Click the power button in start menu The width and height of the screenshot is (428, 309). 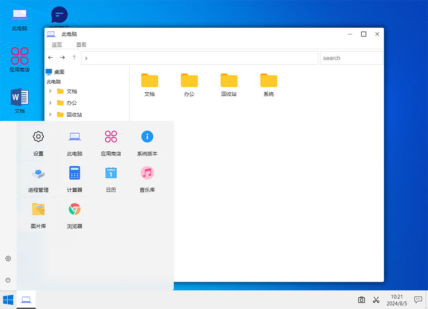click(8, 280)
